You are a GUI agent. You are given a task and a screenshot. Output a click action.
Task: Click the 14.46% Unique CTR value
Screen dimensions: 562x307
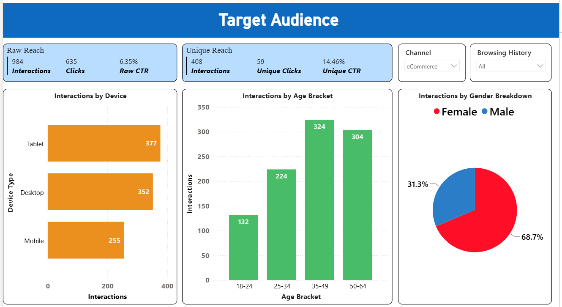[x=334, y=62]
